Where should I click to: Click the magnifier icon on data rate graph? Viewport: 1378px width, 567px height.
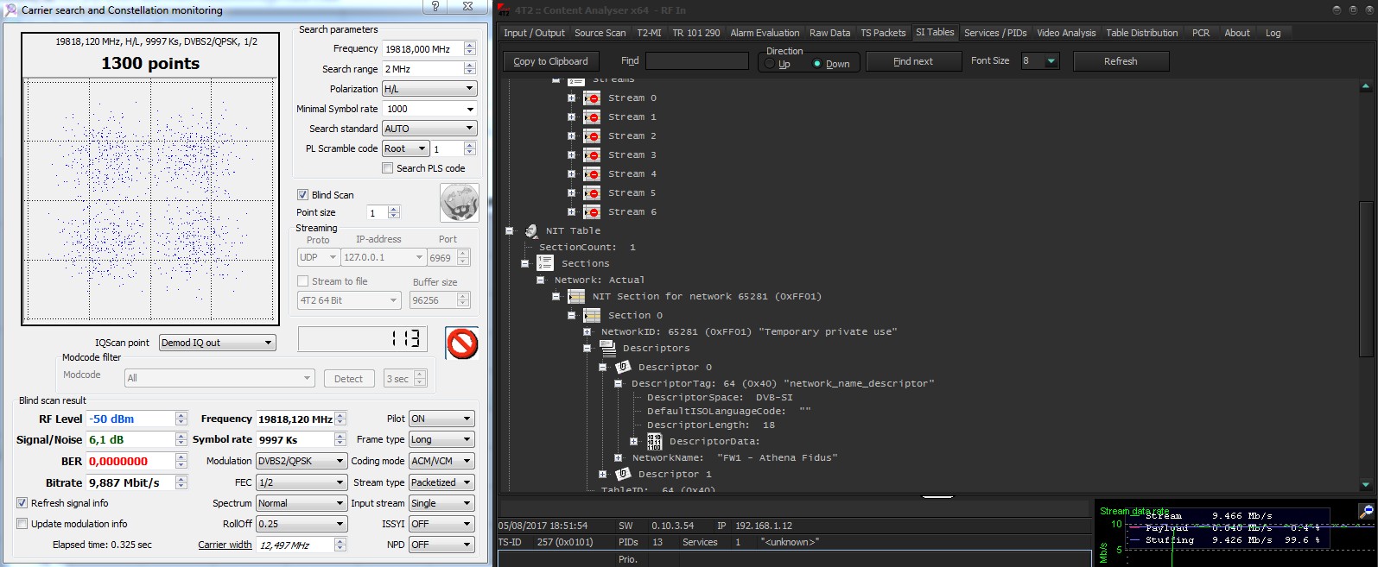[x=1366, y=511]
